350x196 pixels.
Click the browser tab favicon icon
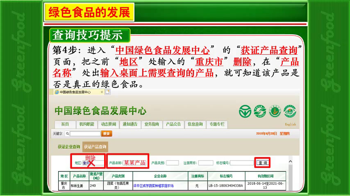point(57,92)
